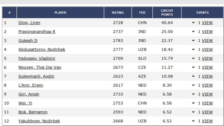Viewport: 224px width, 126px height.
Task: Sort by the RATING column header
Action: tap(118, 13)
